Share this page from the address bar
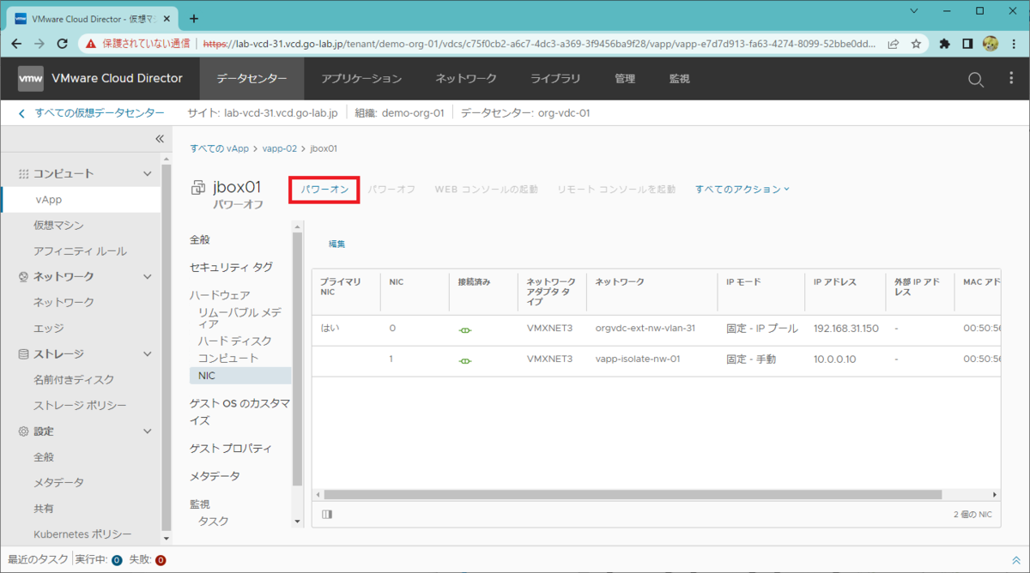This screenshot has height=573, width=1030. (894, 43)
